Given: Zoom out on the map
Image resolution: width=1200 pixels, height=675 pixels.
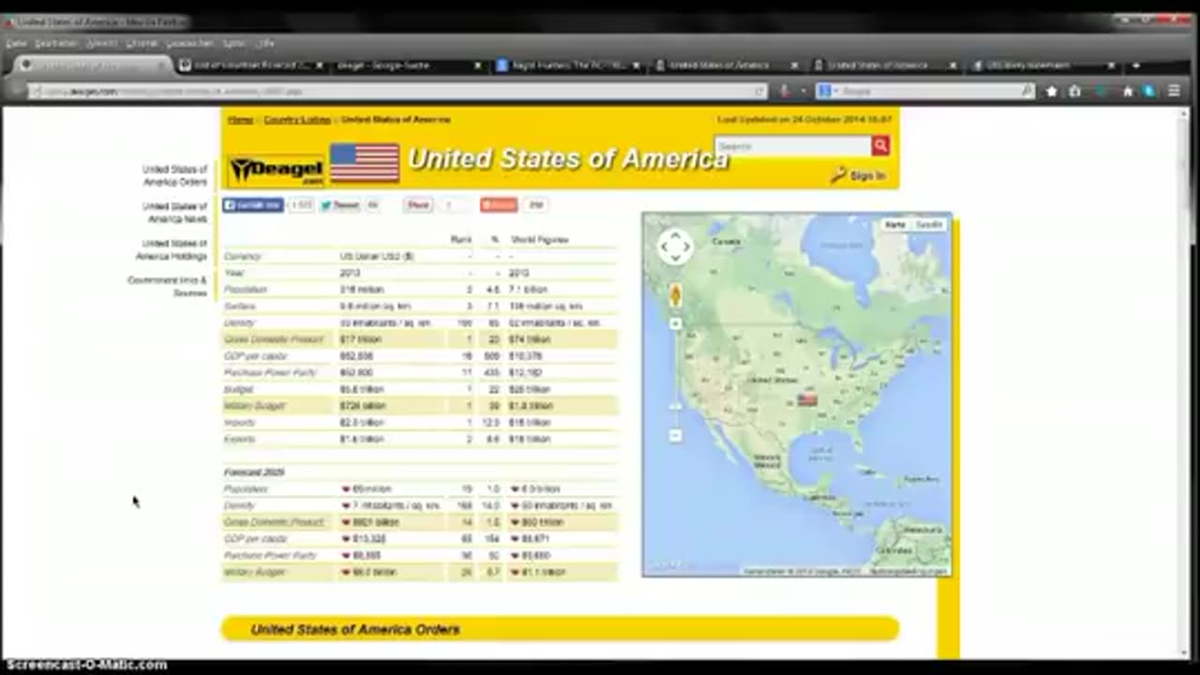Looking at the screenshot, I should (675, 436).
